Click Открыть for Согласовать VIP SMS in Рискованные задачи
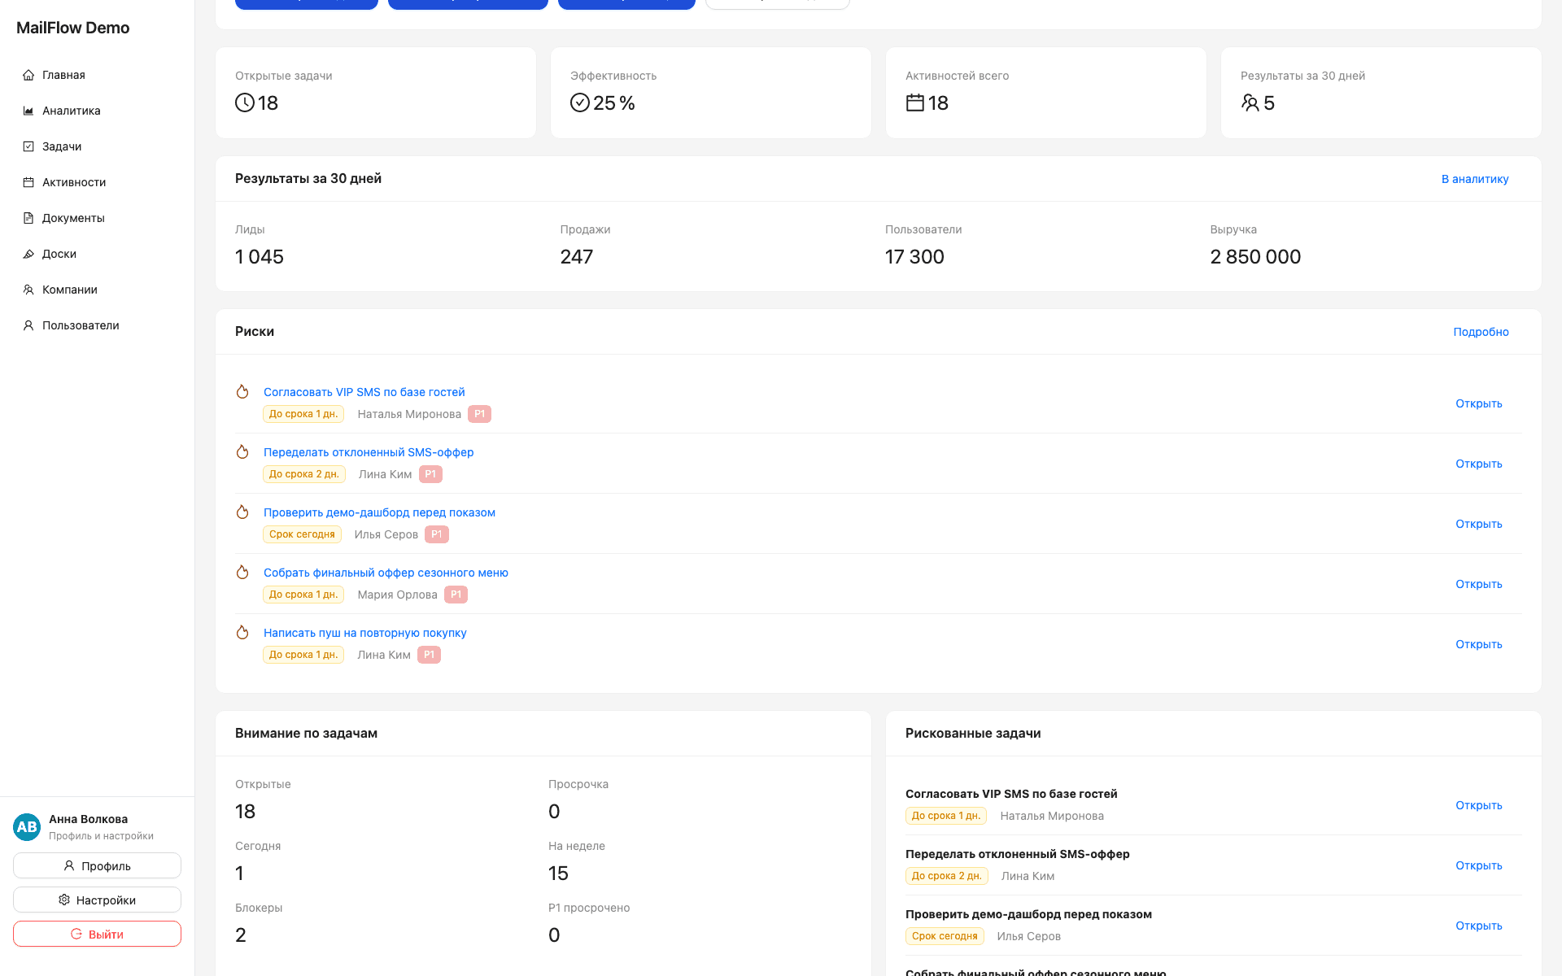The width and height of the screenshot is (1562, 976). 1478,805
